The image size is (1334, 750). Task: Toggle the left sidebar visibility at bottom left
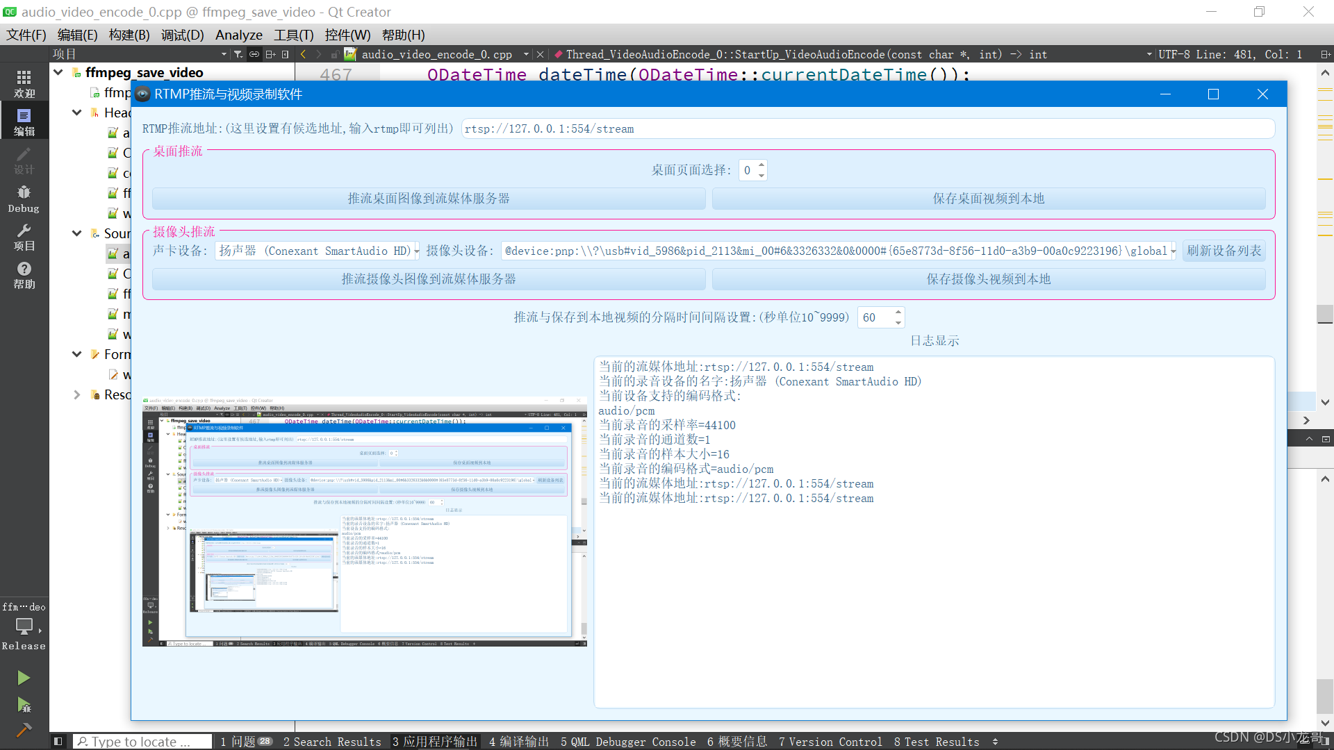click(58, 741)
